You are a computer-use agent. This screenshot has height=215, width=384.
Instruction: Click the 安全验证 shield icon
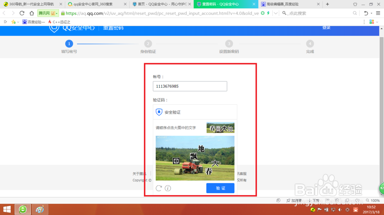tap(159, 112)
